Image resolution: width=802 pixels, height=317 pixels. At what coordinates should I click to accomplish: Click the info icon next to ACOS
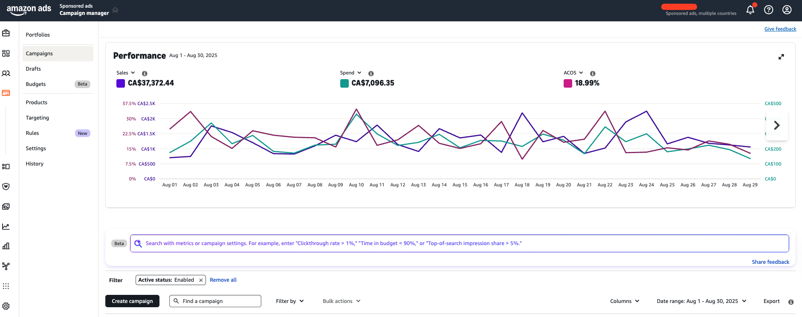[593, 74]
